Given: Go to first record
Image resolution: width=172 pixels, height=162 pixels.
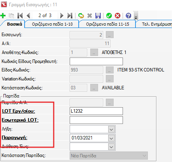Looking at the screenshot, I should [20, 16].
